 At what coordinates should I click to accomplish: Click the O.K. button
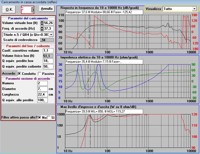point(9,9)
